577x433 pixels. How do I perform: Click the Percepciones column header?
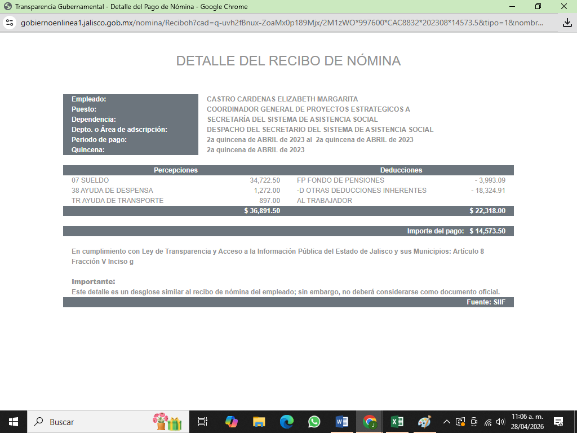click(x=176, y=170)
